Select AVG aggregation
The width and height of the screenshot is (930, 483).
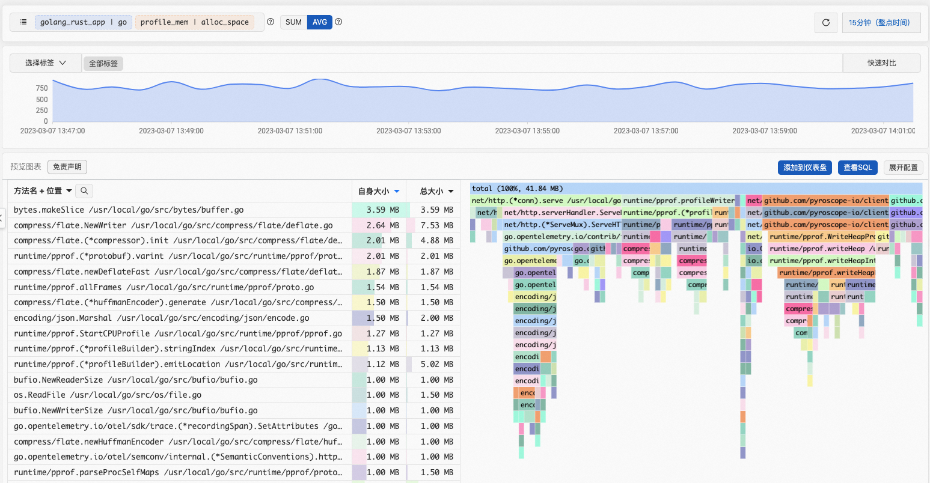pos(320,22)
